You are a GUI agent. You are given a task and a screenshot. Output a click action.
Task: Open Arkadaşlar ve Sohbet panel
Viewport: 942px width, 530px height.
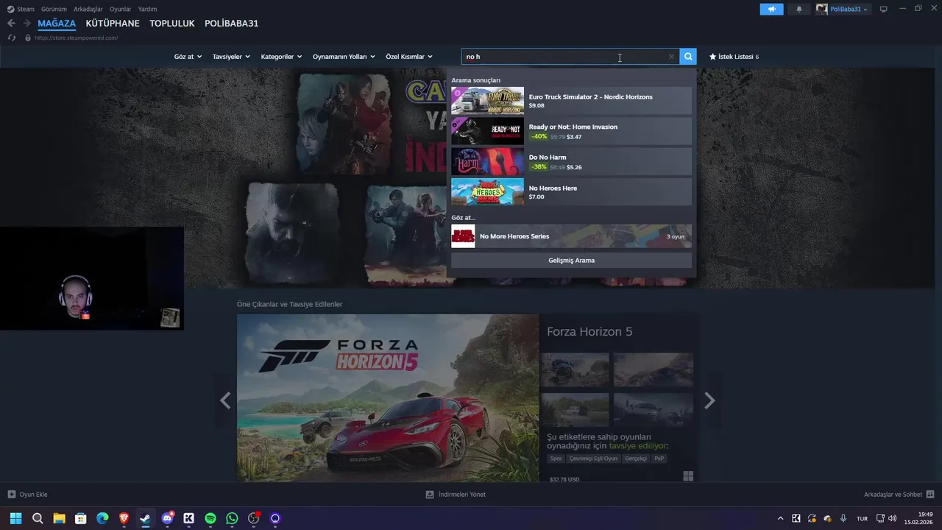coord(899,495)
